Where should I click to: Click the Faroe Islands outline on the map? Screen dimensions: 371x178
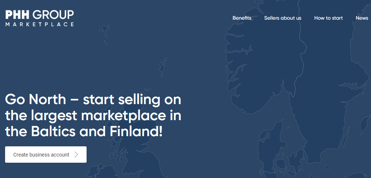(x=105, y=34)
